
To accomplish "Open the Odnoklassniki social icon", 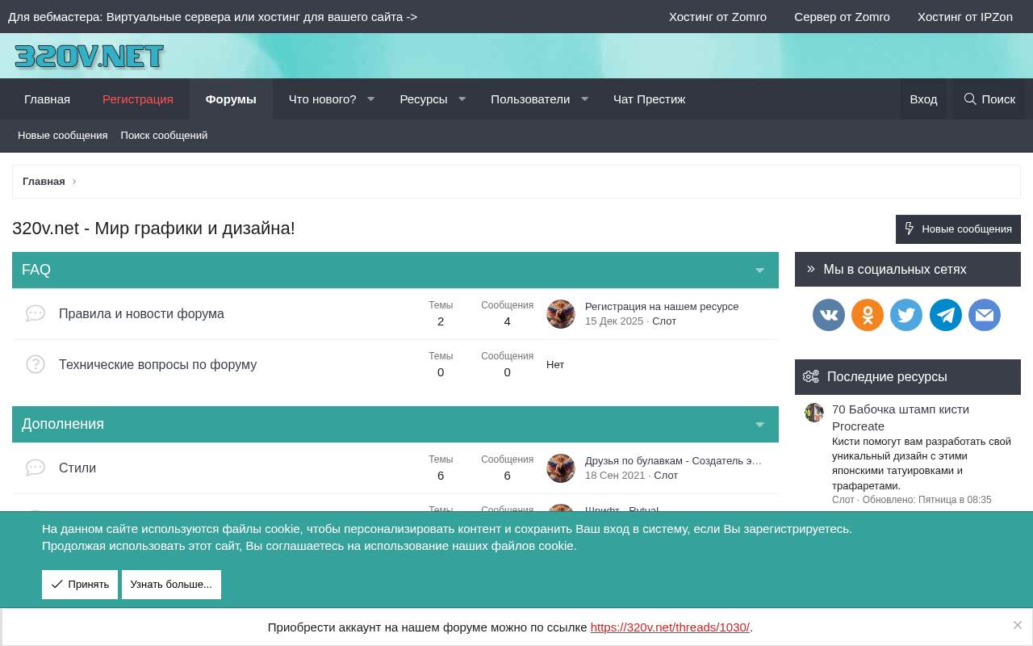I will (x=868, y=315).
